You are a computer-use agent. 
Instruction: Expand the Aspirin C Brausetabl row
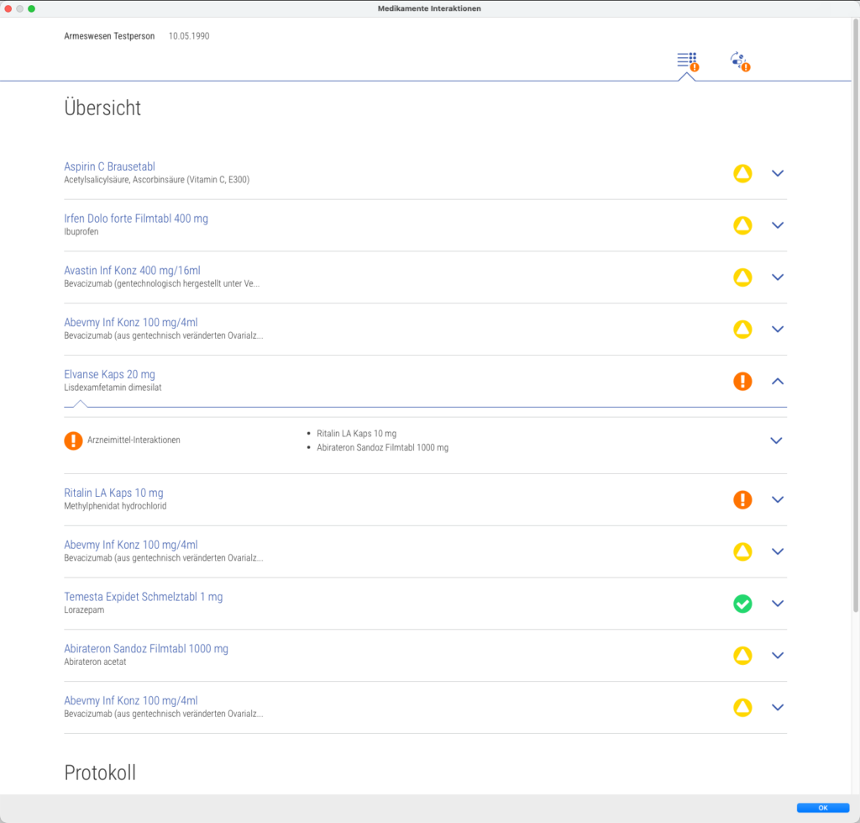(778, 173)
